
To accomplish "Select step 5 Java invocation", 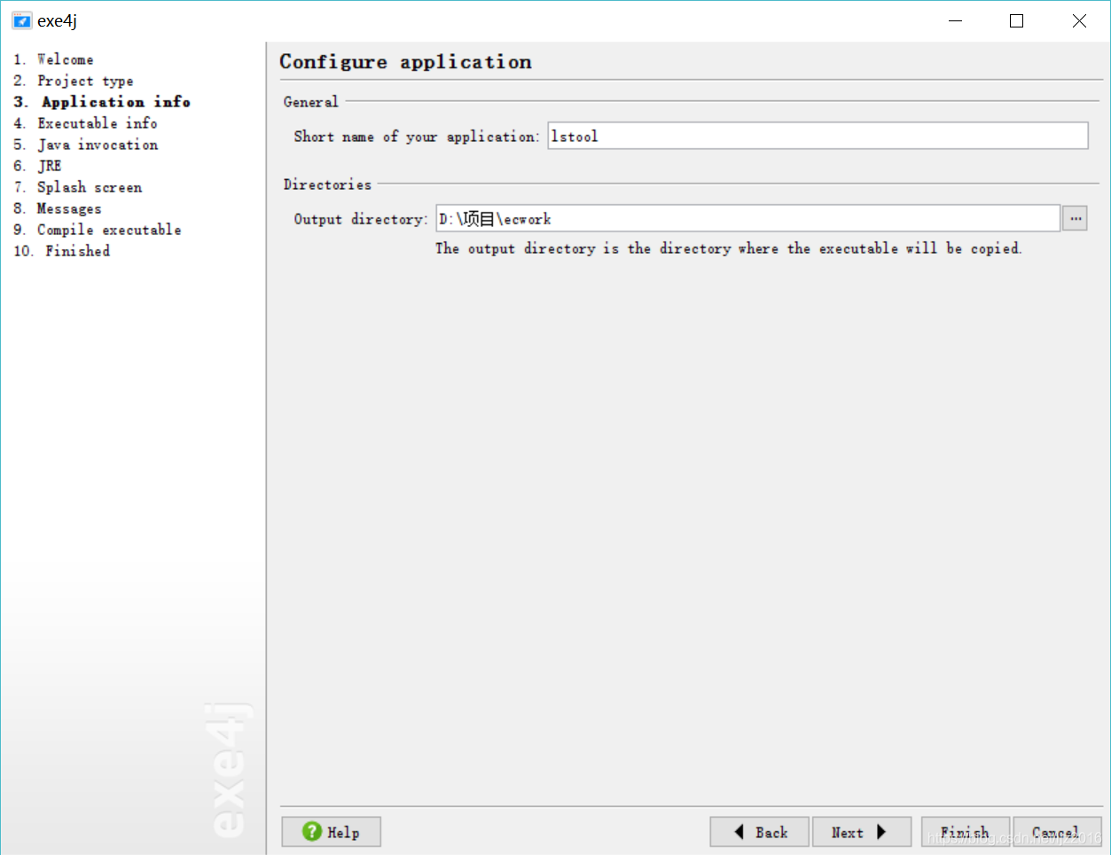I will pyautogui.click(x=86, y=145).
